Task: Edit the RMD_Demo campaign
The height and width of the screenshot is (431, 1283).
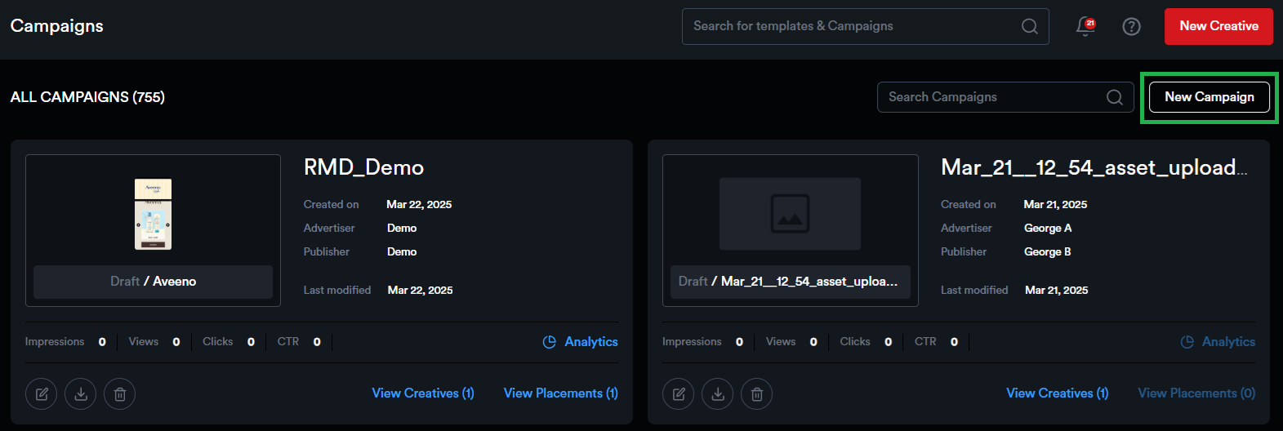Action: click(42, 394)
